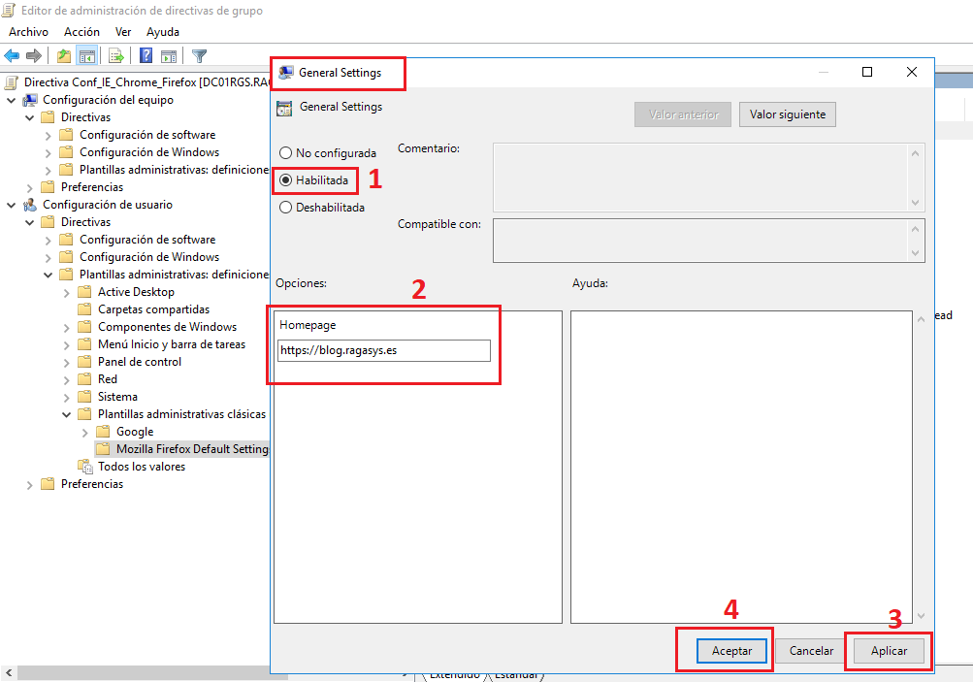Image resolution: width=973 pixels, height=682 pixels.
Task: Click the filter funnel icon
Action: pos(199,55)
